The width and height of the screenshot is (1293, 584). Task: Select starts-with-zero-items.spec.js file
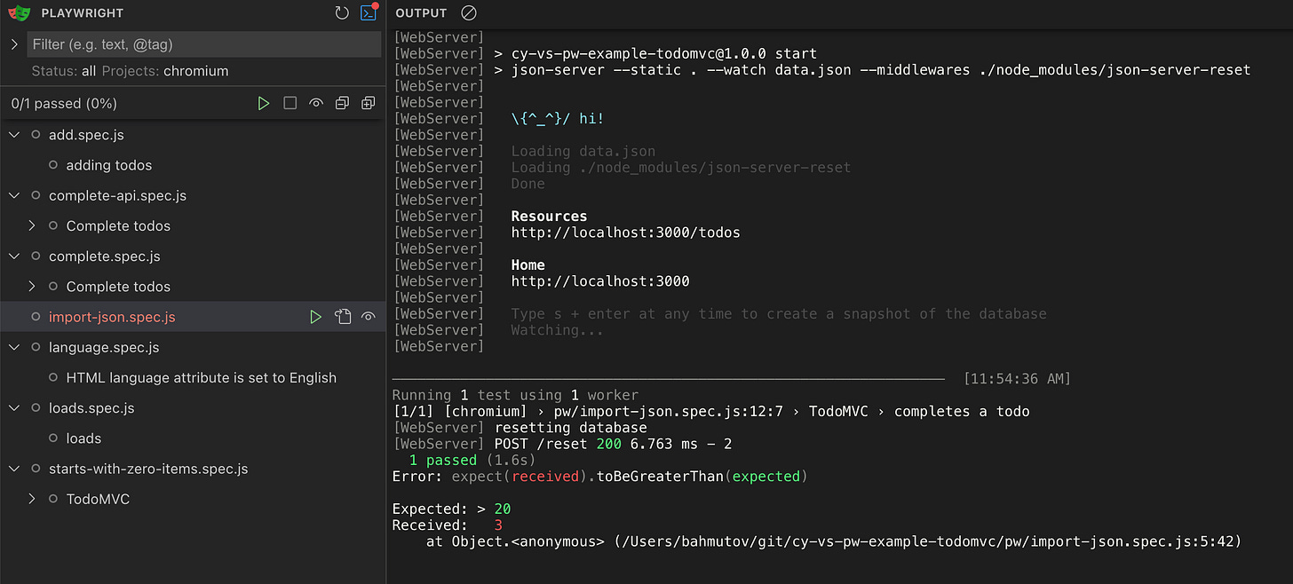pyautogui.click(x=148, y=469)
